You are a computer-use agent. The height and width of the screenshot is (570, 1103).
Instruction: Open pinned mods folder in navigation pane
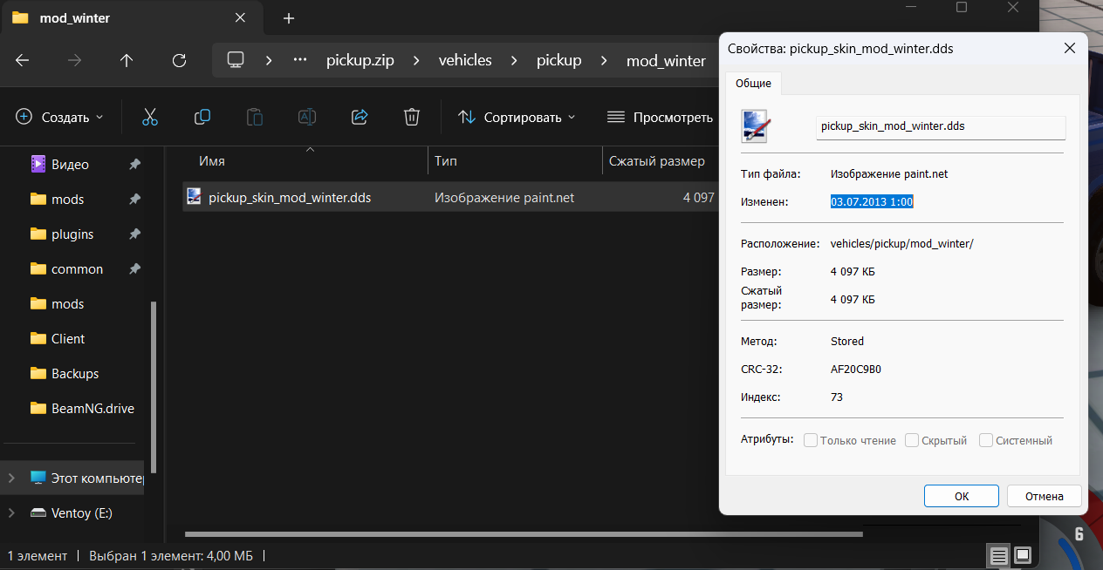click(68, 199)
